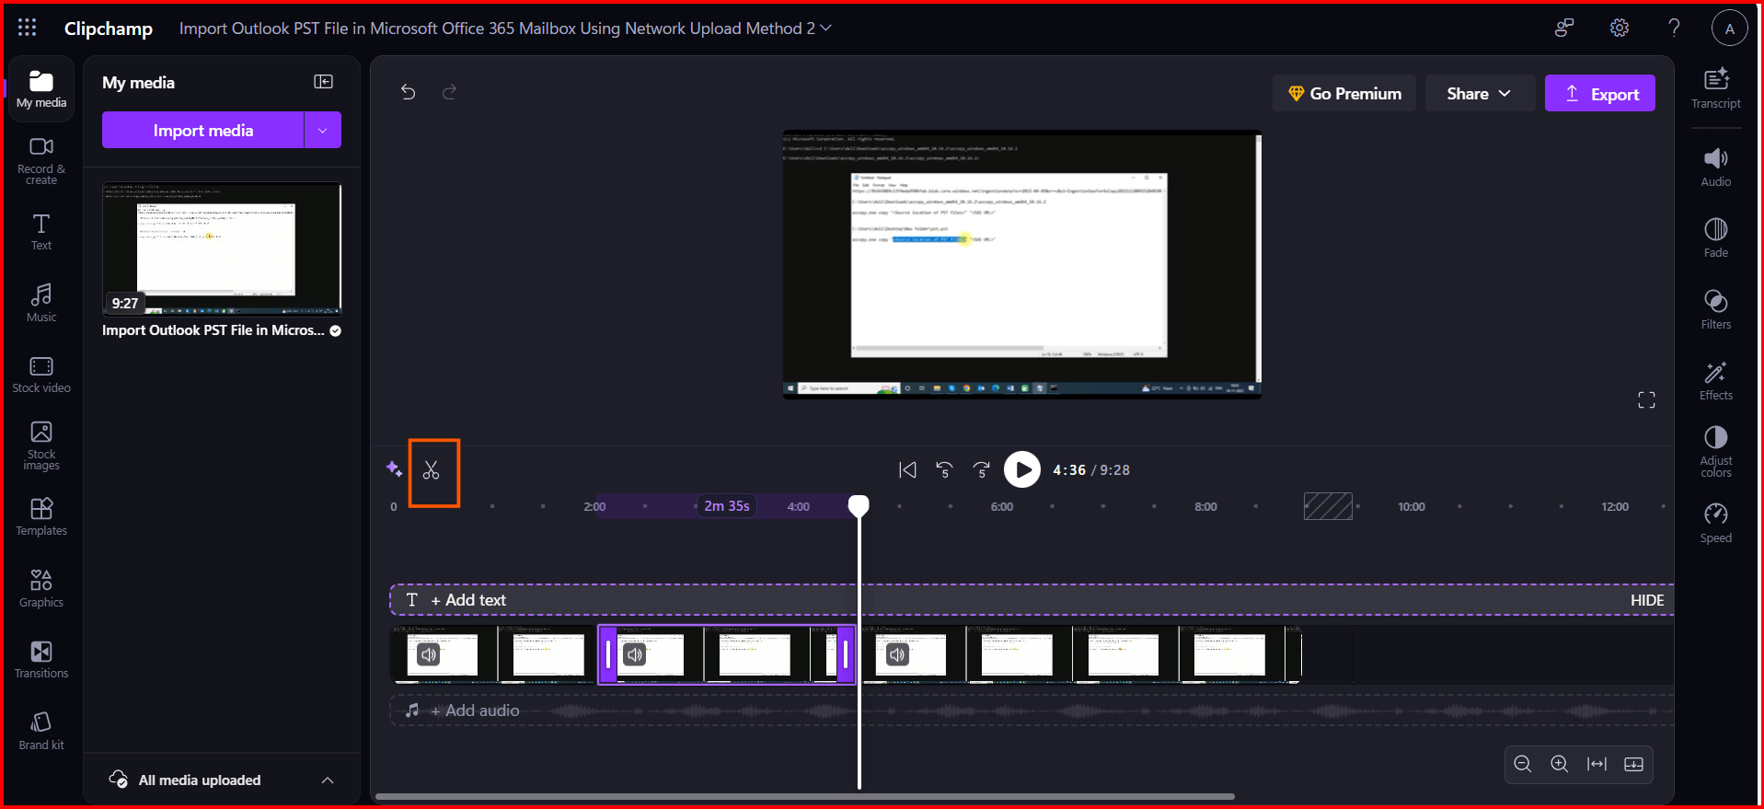
Task: Open the account avatar A
Action: tap(1729, 29)
